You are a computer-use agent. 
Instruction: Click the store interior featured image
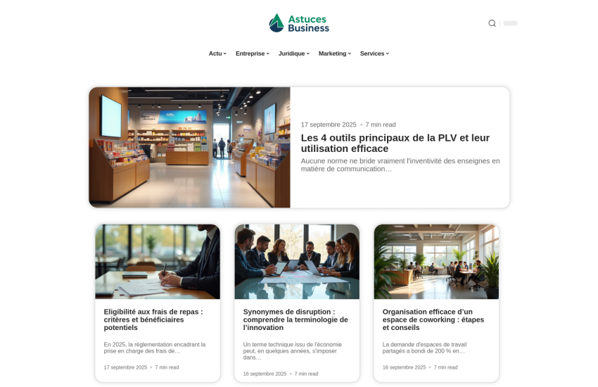pos(189,148)
